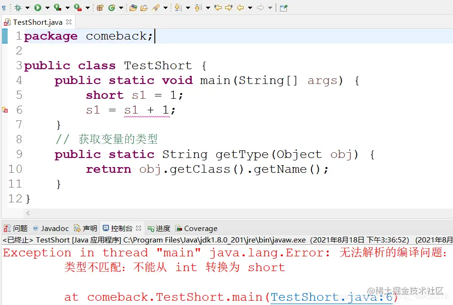Switch to the 问题 (Problems) tab

(16, 229)
